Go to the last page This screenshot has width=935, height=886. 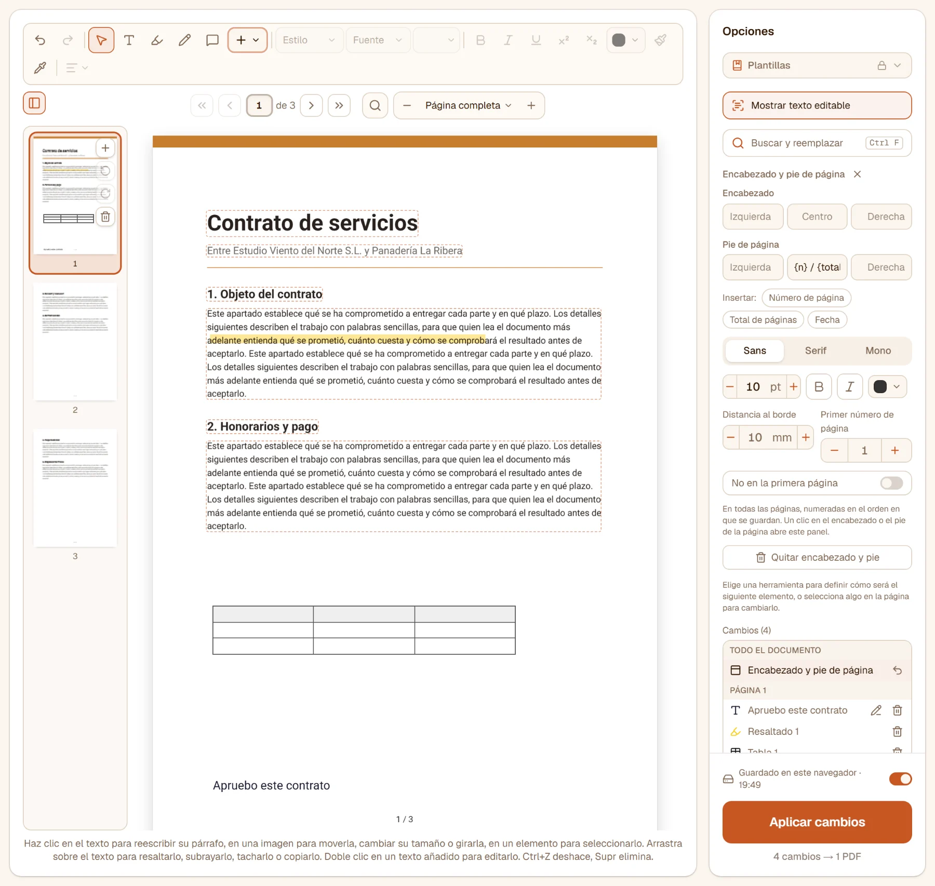339,105
